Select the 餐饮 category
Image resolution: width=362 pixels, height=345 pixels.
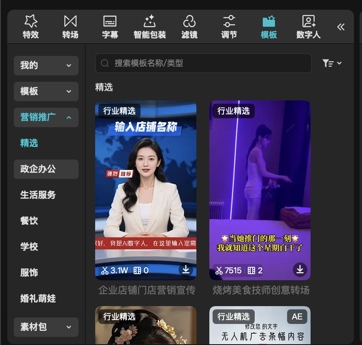click(29, 221)
